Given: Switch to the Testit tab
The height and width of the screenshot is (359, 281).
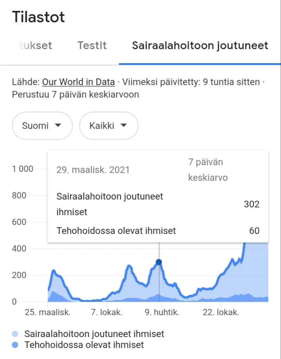Looking at the screenshot, I should coord(92,46).
